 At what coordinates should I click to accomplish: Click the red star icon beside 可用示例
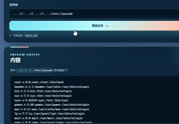(x=10, y=36)
